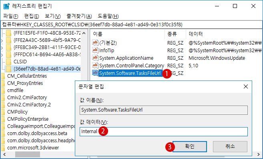The height and width of the screenshot is (159, 263).
Task: Click the string icon of (기본값) value
Action: click(x=95, y=43)
